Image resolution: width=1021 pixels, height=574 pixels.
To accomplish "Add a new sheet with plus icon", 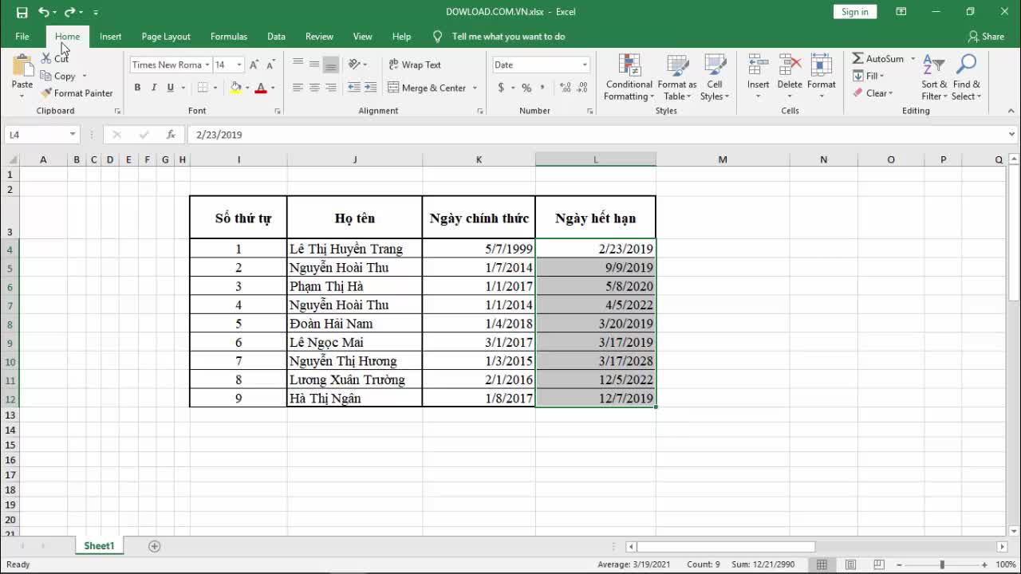I will pyautogui.click(x=155, y=546).
